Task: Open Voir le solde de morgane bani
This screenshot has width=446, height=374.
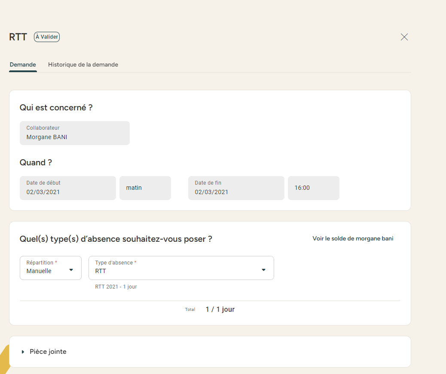Action: point(353,239)
